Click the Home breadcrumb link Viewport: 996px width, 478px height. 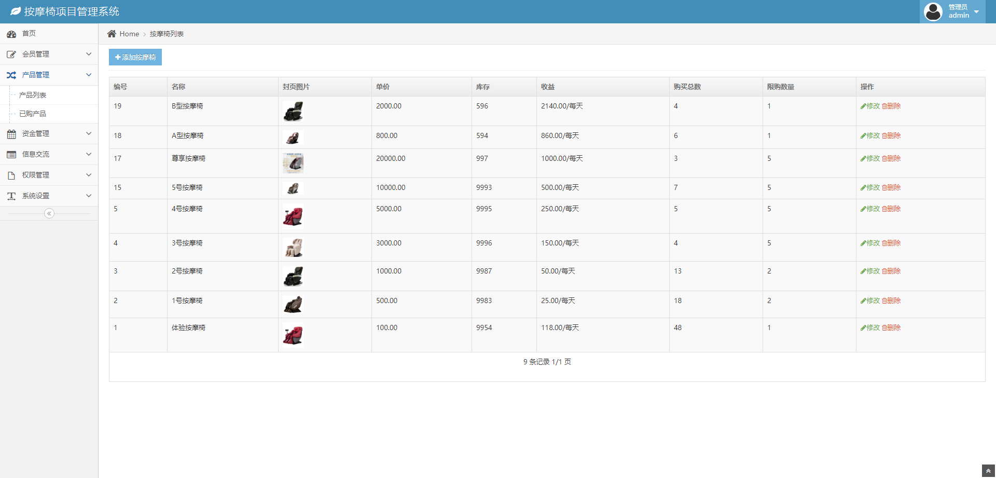(129, 34)
